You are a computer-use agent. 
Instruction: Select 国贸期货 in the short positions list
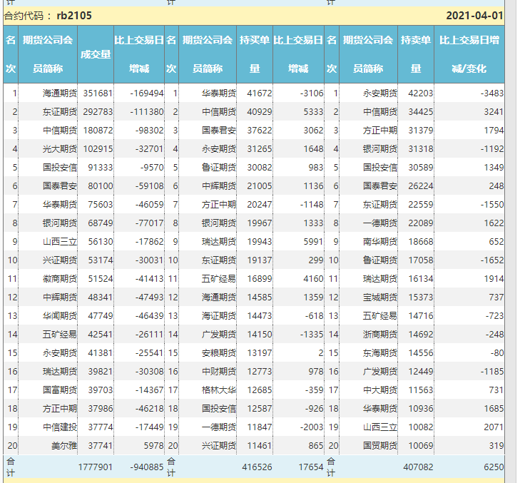click(379, 445)
